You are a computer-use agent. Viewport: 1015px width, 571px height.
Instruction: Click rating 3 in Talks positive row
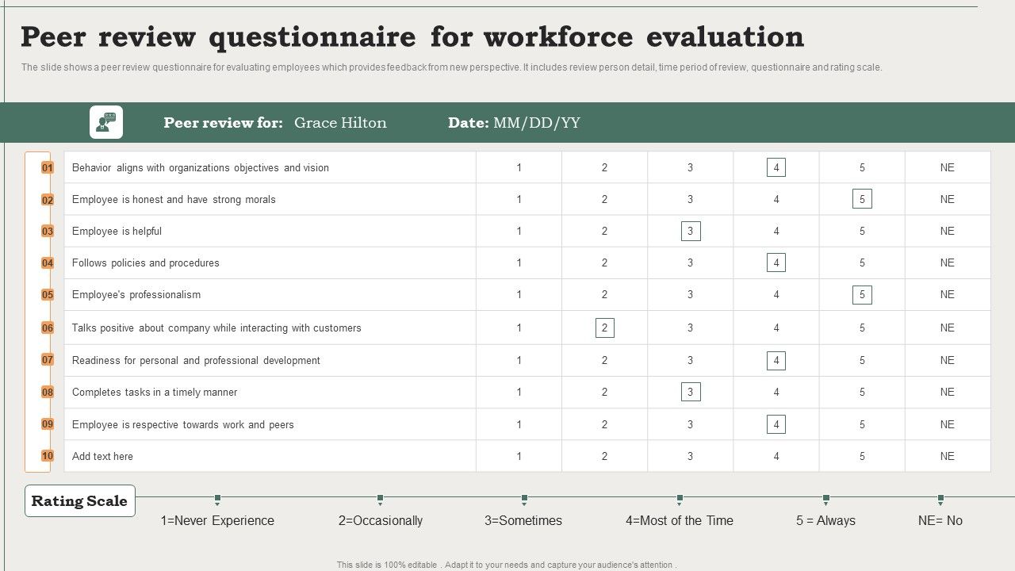click(x=691, y=328)
